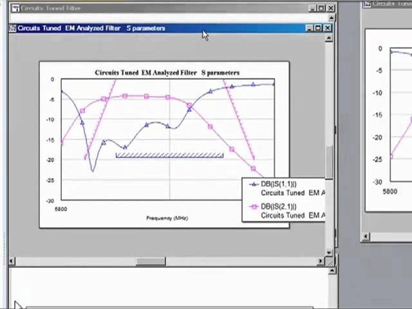Viewport: 412px width, 309px height.
Task: Click the -15 label on the y-axis
Action: coord(50,140)
